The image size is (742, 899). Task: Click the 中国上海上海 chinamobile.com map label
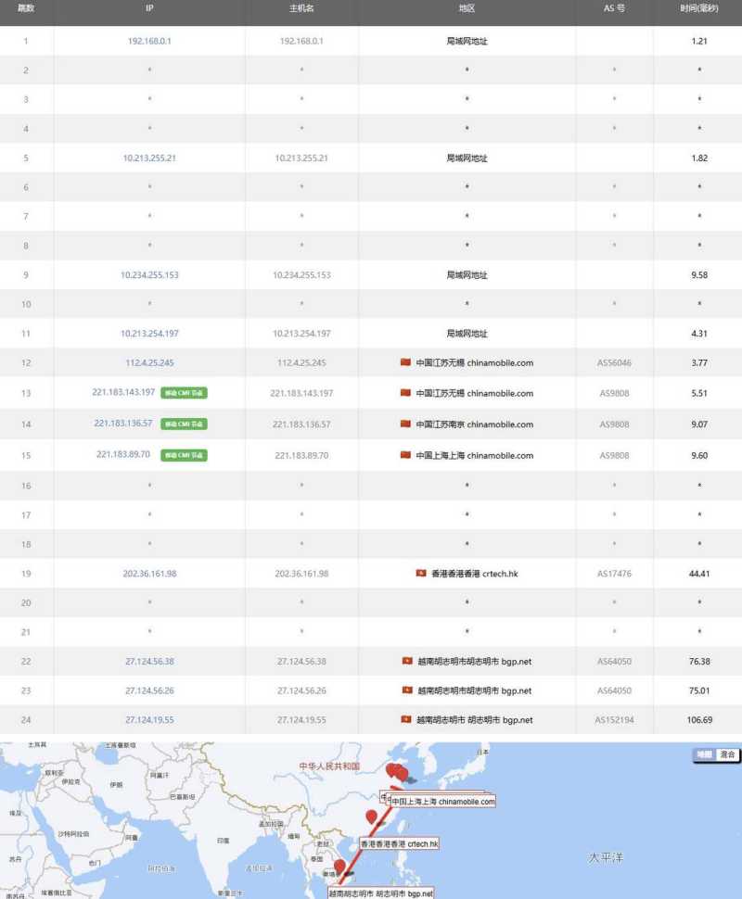(441, 801)
